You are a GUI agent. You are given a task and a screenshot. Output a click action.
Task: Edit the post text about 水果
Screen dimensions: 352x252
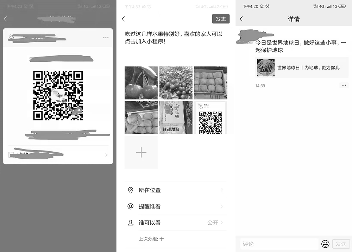[174, 38]
